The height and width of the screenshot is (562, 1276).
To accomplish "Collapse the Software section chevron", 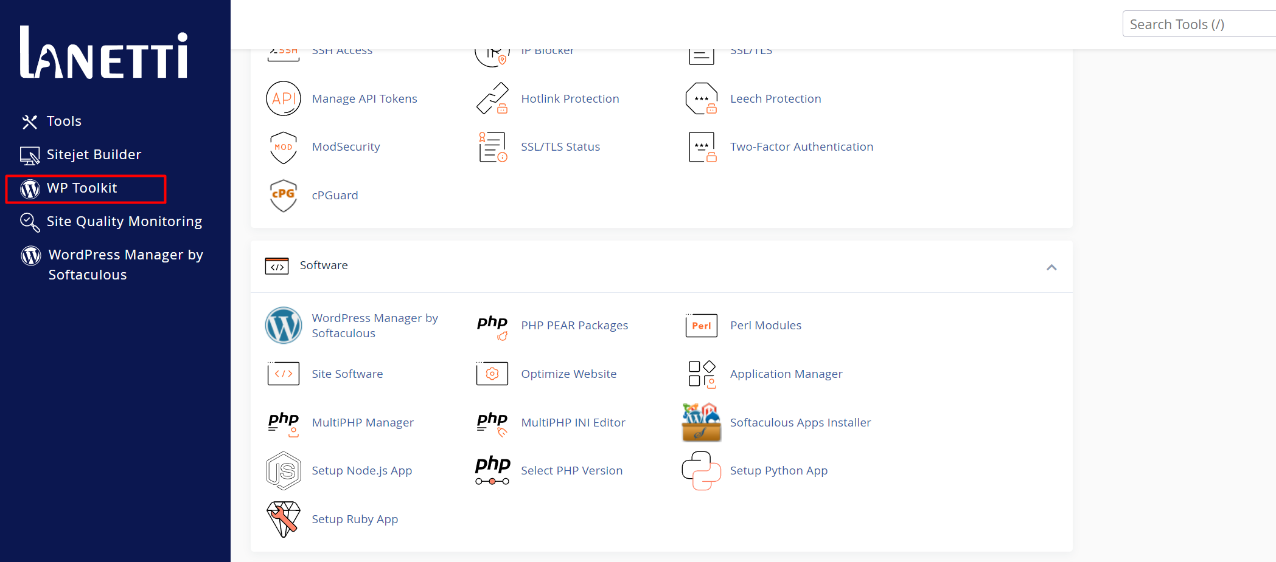I will (x=1051, y=267).
